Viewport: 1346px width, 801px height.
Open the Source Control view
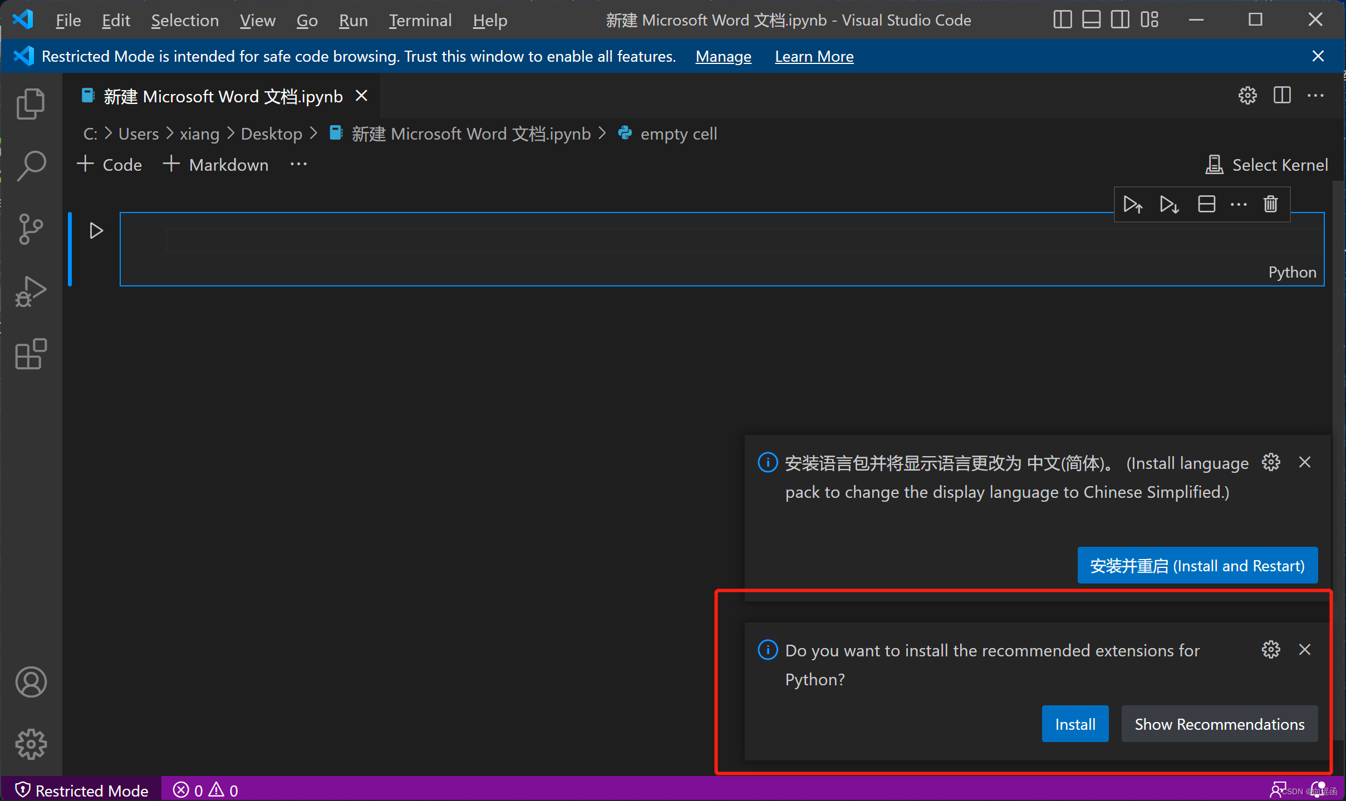pyautogui.click(x=31, y=229)
